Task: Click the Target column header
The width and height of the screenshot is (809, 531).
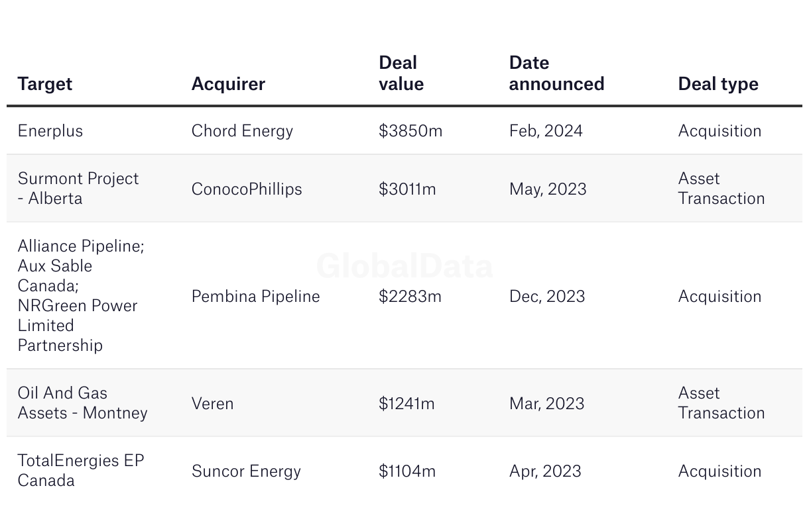Action: pyautogui.click(x=45, y=84)
